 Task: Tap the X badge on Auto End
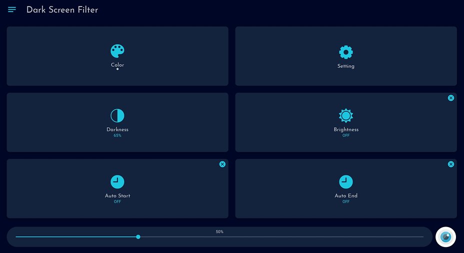tap(451, 164)
